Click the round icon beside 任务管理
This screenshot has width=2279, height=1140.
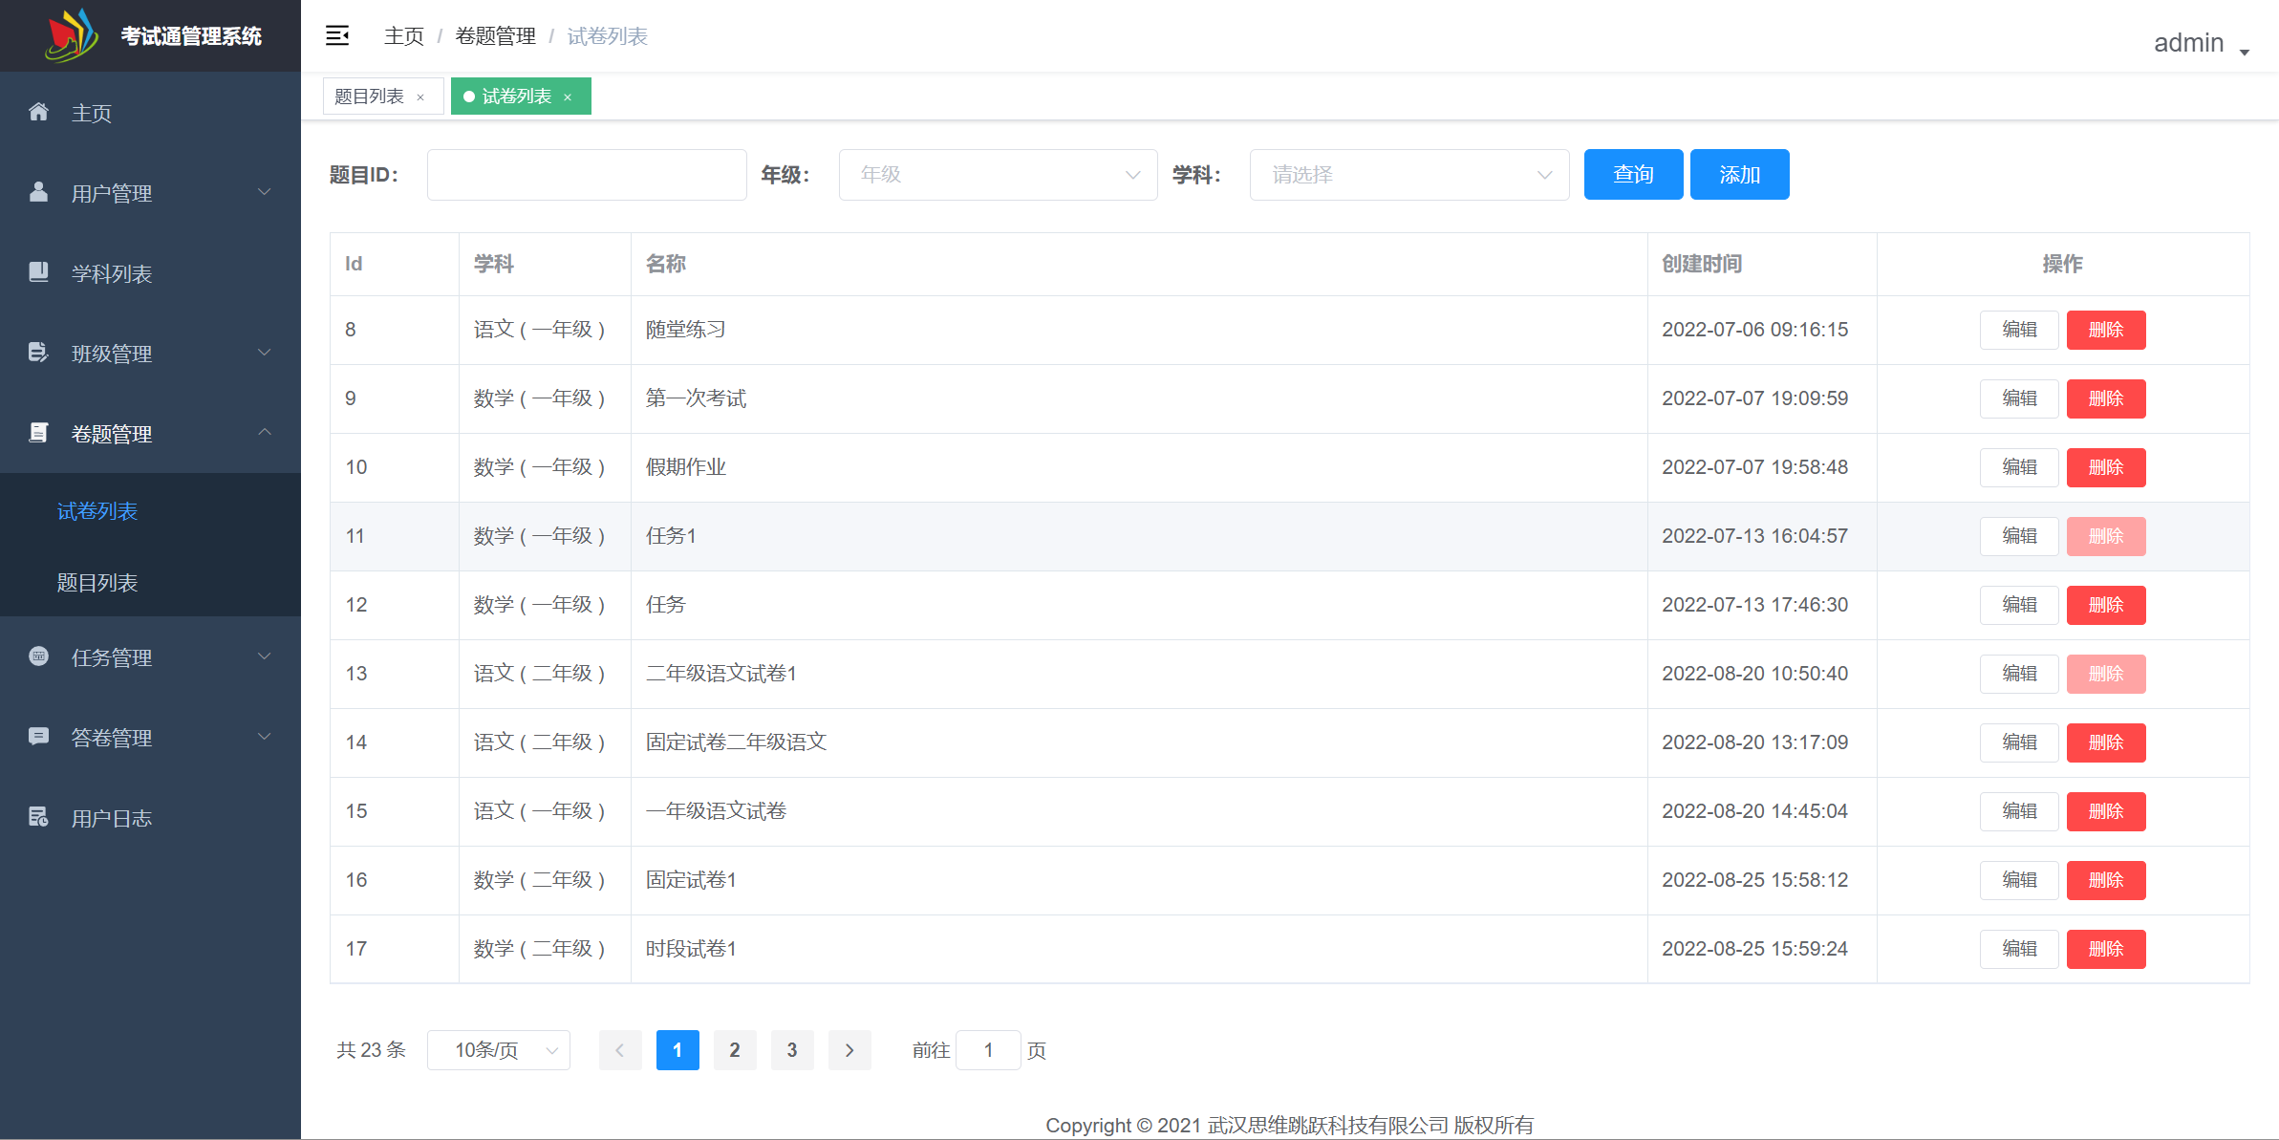pos(38,656)
